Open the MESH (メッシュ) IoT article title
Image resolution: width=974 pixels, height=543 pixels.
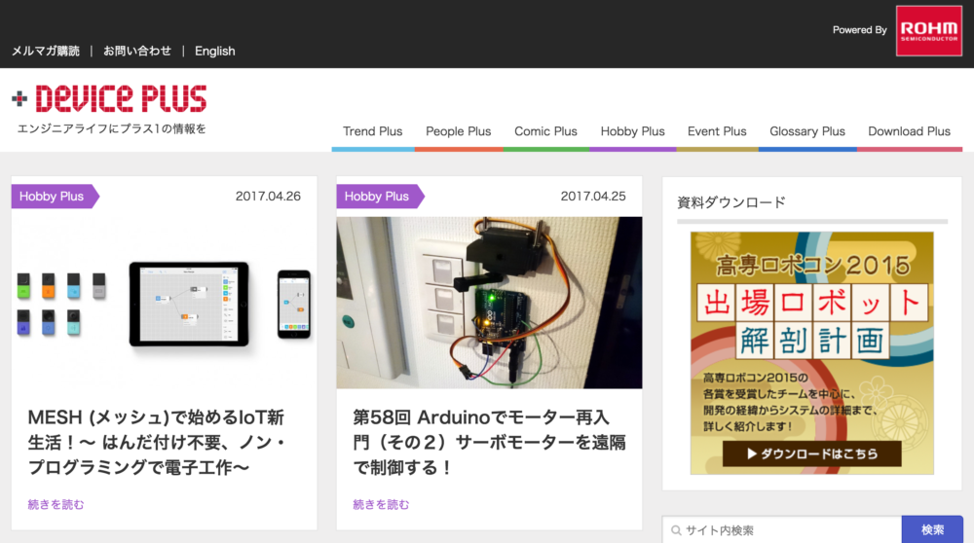click(157, 442)
